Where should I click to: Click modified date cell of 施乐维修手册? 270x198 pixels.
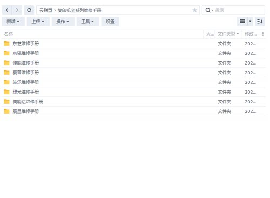[251, 82]
